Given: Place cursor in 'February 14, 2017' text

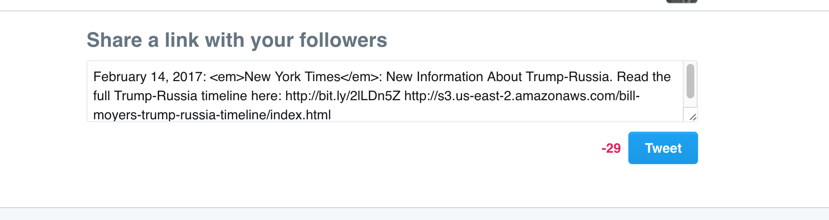Looking at the screenshot, I should [148, 77].
